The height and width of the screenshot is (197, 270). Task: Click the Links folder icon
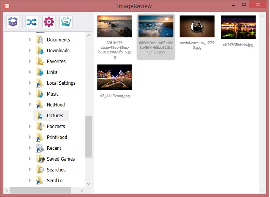click(40, 72)
